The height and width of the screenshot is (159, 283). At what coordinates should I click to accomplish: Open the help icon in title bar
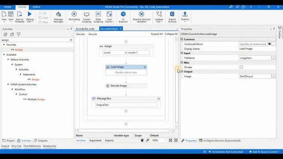(x=244, y=7)
